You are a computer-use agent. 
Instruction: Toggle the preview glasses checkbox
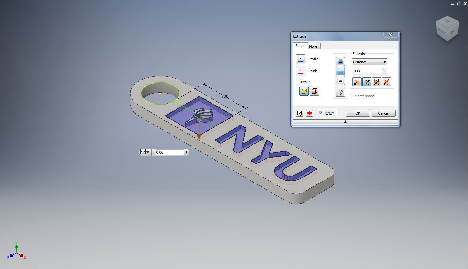click(x=321, y=113)
